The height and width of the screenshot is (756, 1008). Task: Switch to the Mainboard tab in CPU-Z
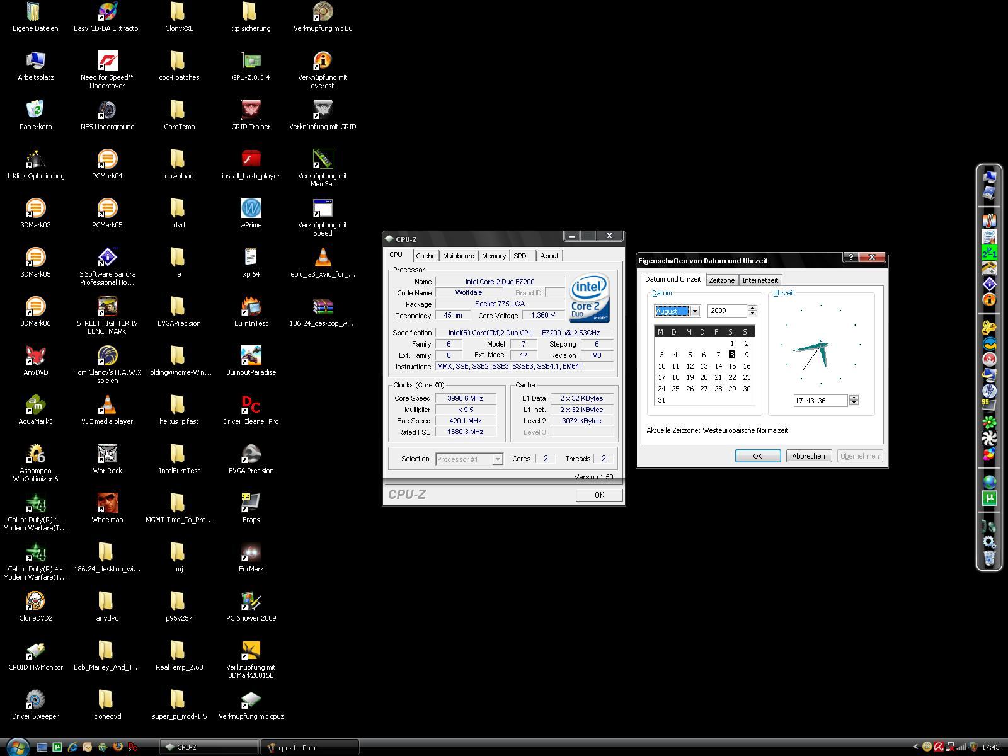tap(459, 256)
